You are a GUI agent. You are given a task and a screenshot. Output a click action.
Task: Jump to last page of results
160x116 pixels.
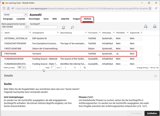click(75, 68)
